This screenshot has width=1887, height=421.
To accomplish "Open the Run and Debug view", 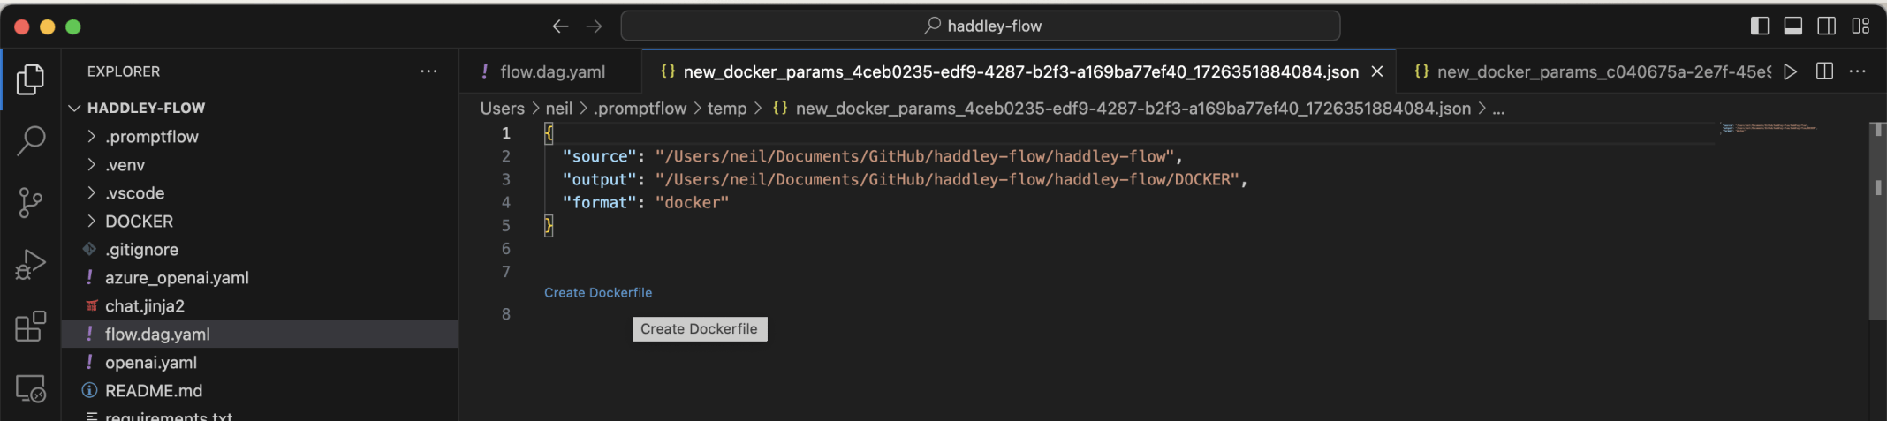I will click(31, 264).
